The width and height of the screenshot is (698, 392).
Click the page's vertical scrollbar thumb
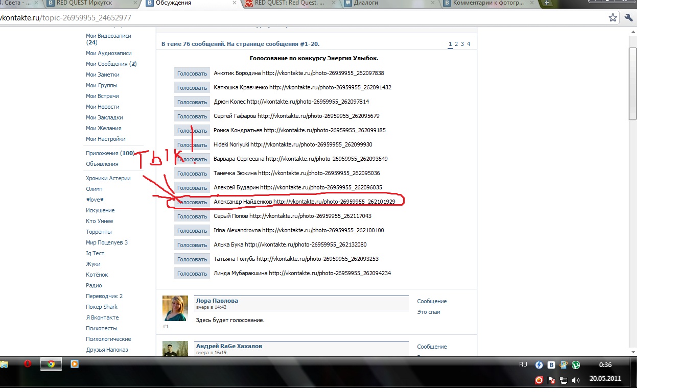pyautogui.click(x=633, y=84)
